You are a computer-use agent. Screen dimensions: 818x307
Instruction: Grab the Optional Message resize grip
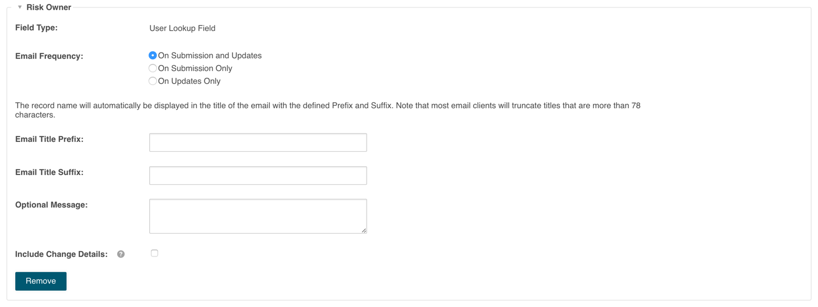[x=364, y=230]
